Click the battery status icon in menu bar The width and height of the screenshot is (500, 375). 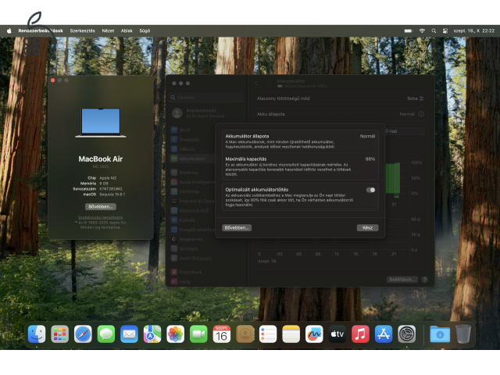[x=408, y=31]
